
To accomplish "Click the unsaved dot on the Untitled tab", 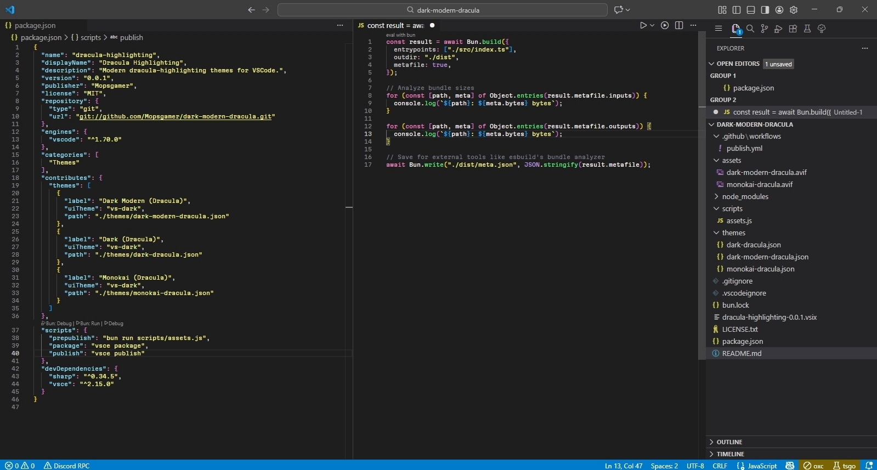I will point(432,25).
